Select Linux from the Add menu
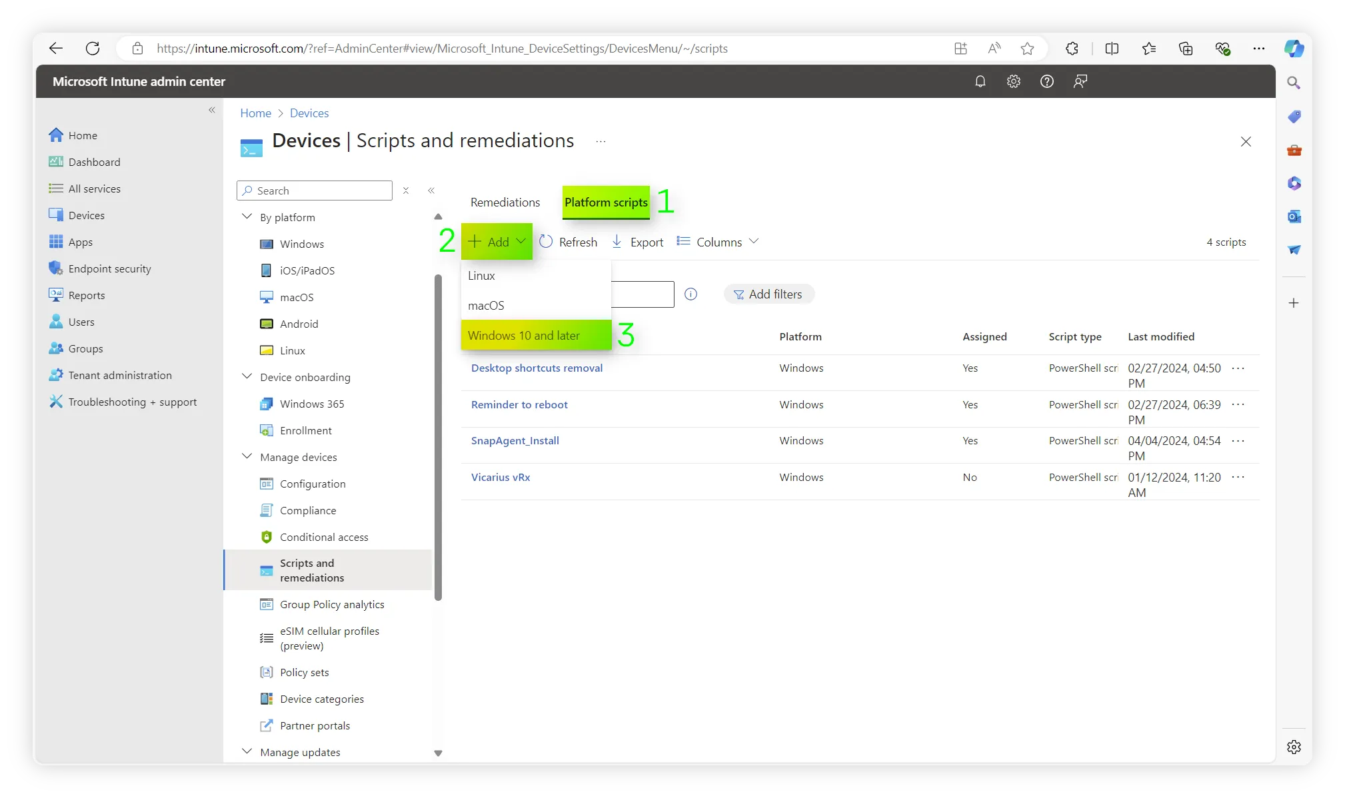Image resolution: width=1345 pixels, height=798 pixels. pyautogui.click(x=481, y=275)
